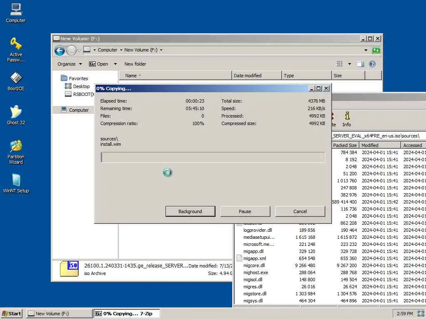This screenshot has width=426, height=319.
Task: Select migcore.dll in 7-Zip list
Action: (254, 265)
